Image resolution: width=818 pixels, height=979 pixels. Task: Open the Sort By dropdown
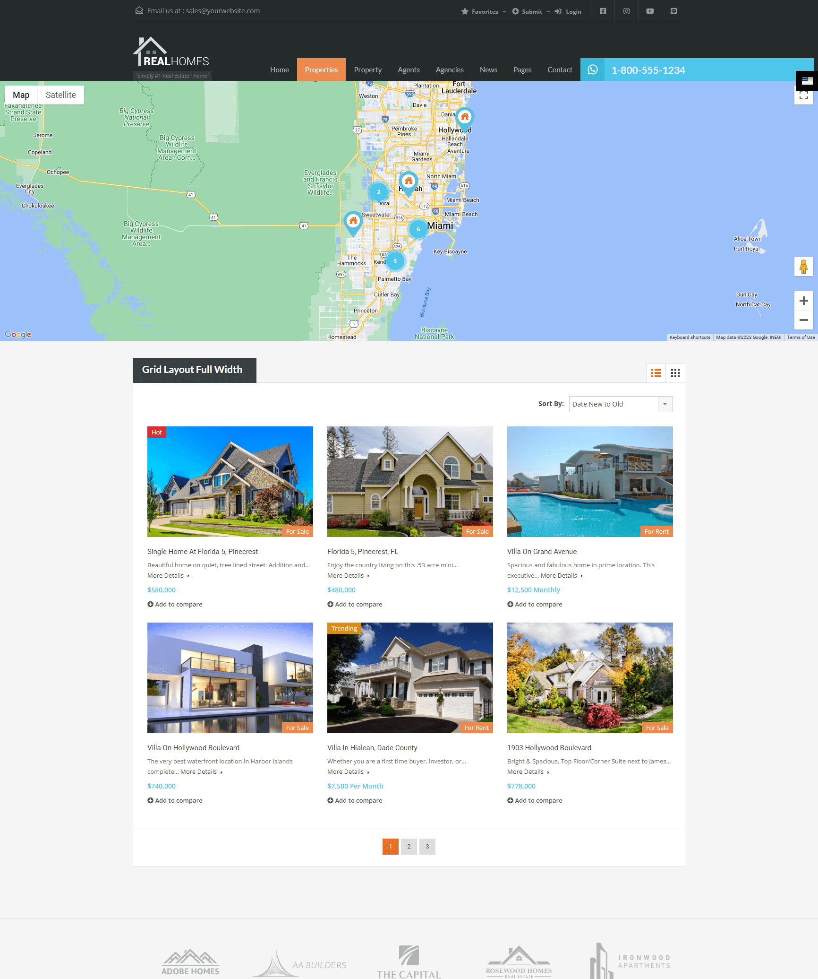[x=621, y=404]
